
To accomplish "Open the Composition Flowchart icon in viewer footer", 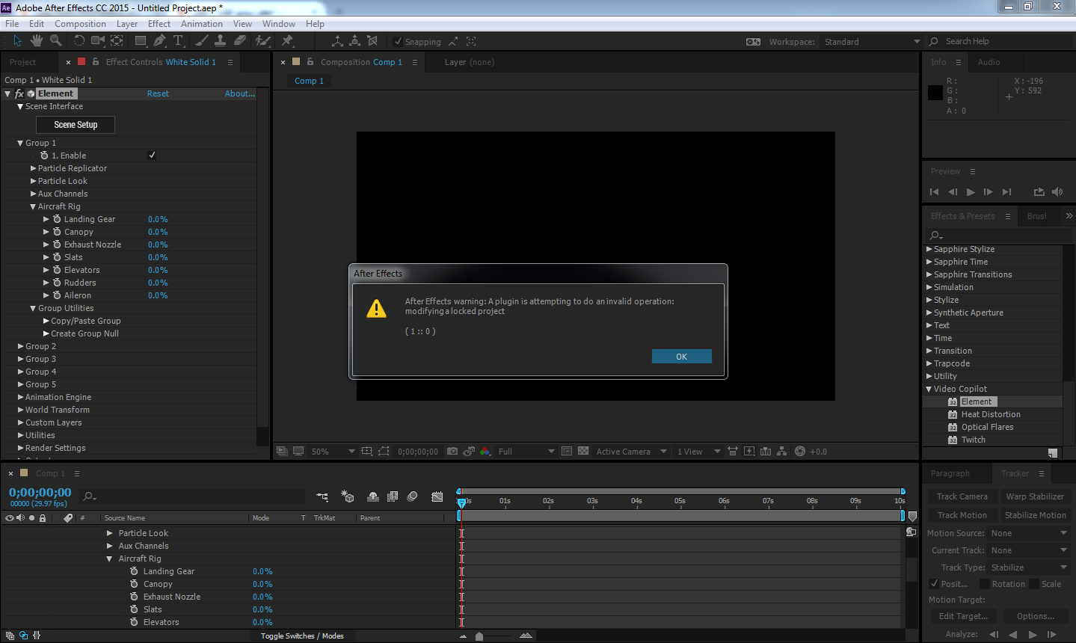I will pos(781,452).
